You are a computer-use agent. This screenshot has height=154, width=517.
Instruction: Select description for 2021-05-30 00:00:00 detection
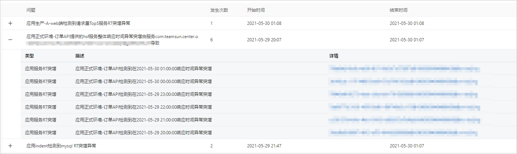143,81
